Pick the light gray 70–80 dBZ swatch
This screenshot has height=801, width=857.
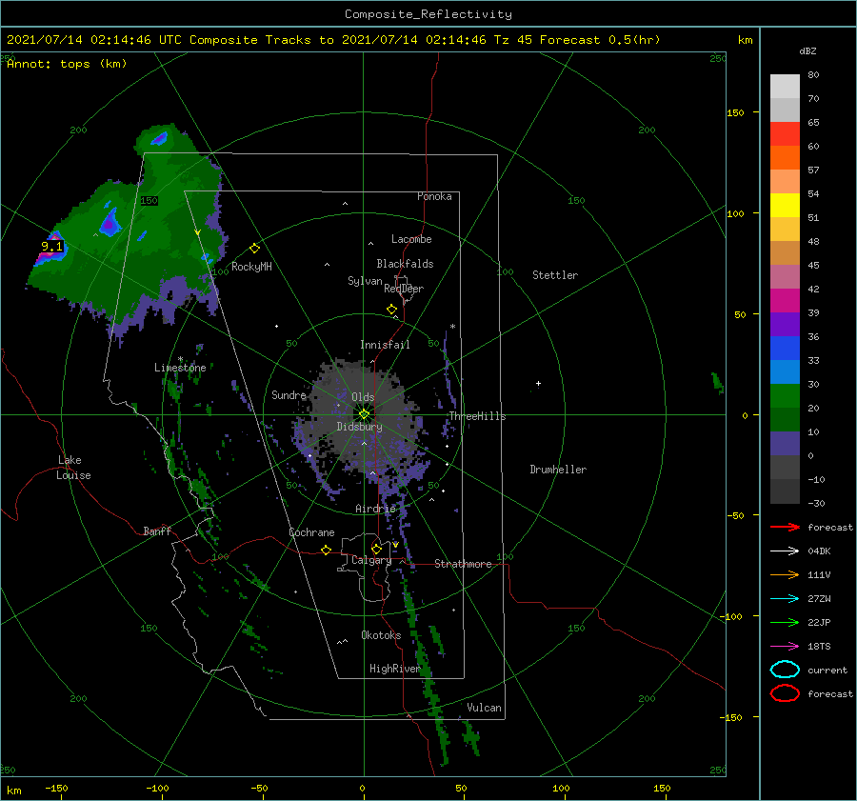tap(785, 87)
